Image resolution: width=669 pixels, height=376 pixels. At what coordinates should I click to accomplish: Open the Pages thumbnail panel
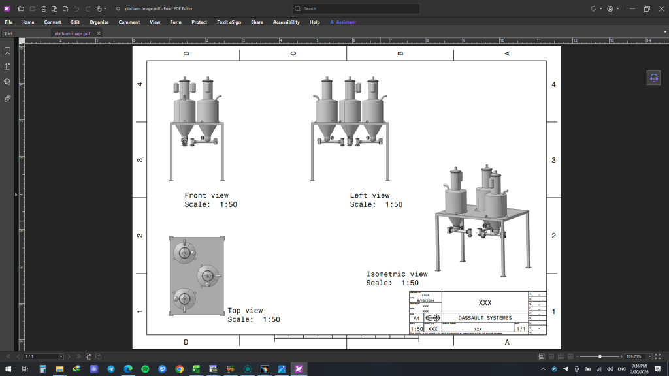tap(7, 67)
